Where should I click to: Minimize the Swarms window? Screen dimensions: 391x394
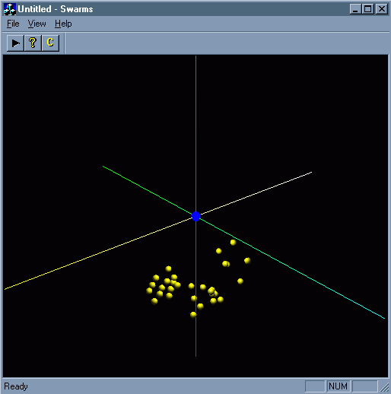coord(355,9)
